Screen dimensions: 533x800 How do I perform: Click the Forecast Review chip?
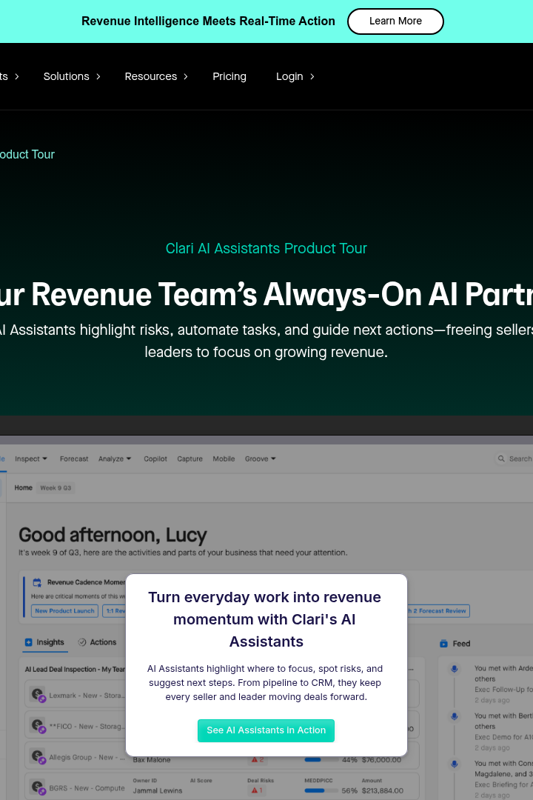pos(438,610)
